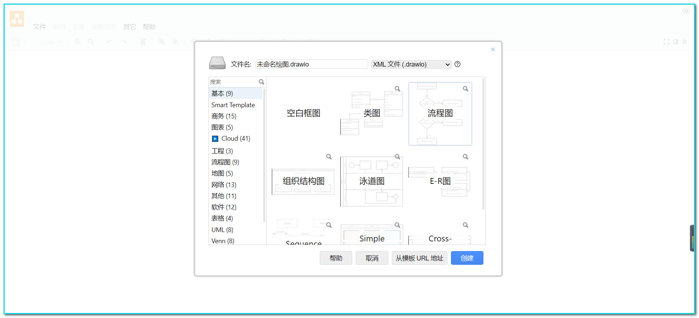Preview the 类图 template with its magnifier
The image size is (699, 318).
click(x=397, y=88)
